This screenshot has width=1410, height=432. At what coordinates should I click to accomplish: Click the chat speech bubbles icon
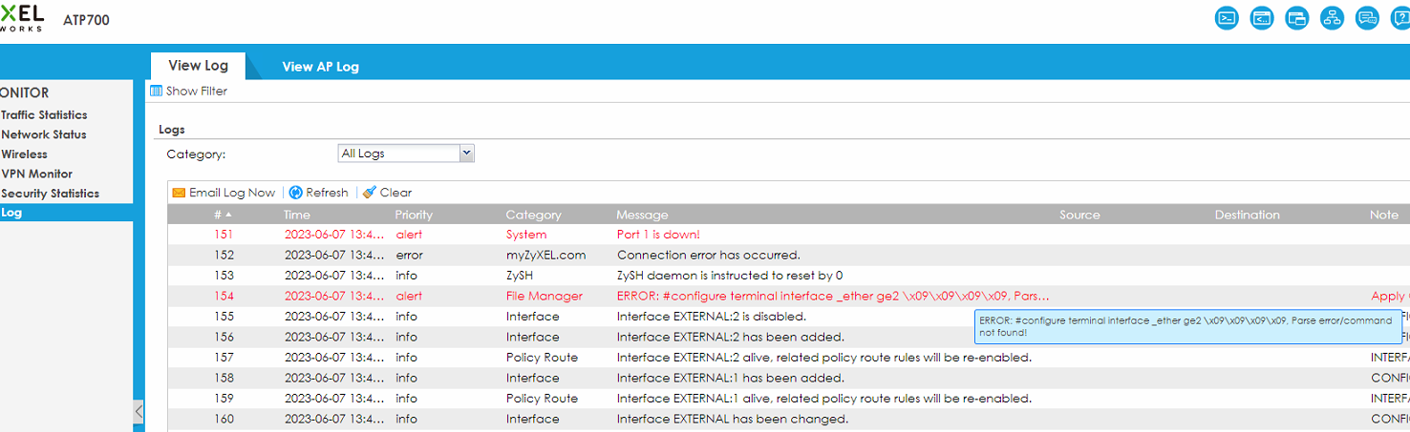pos(1367,18)
